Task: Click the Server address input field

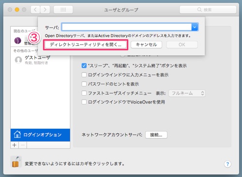Action: point(126,27)
